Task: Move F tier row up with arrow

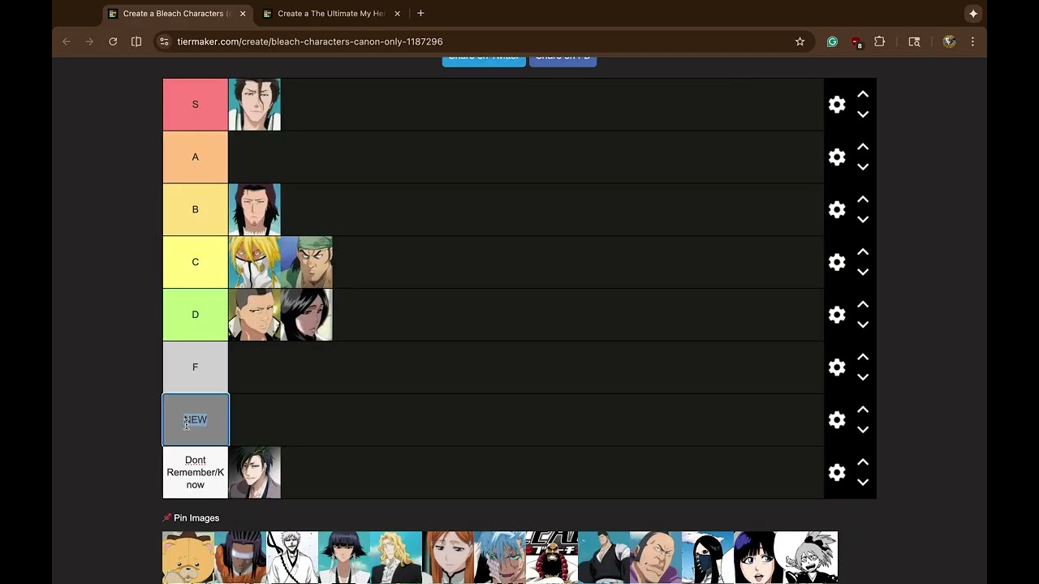Action: coord(863,358)
